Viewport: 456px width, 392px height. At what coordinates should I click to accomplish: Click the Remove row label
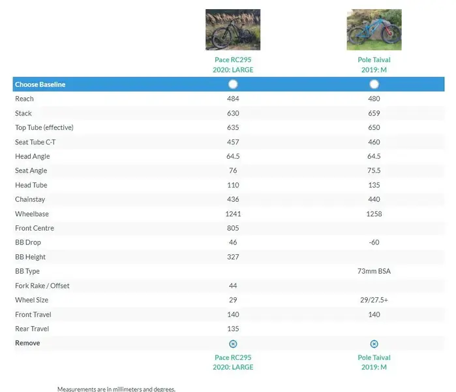tap(27, 343)
